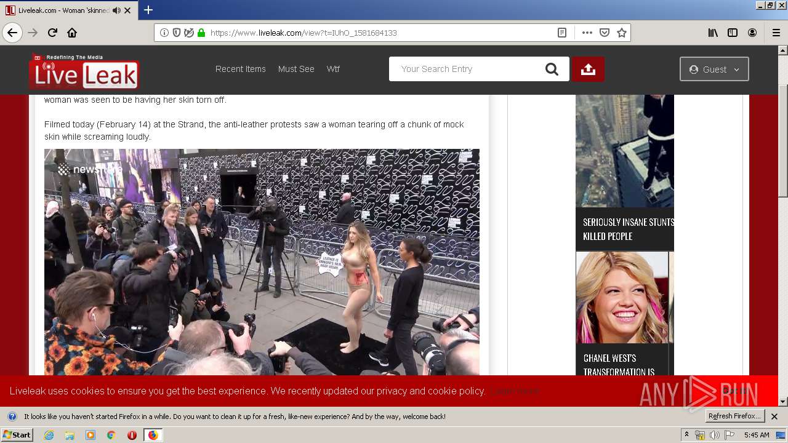Mute the tab audio speaker icon
The height and width of the screenshot is (443, 788).
coord(116,10)
